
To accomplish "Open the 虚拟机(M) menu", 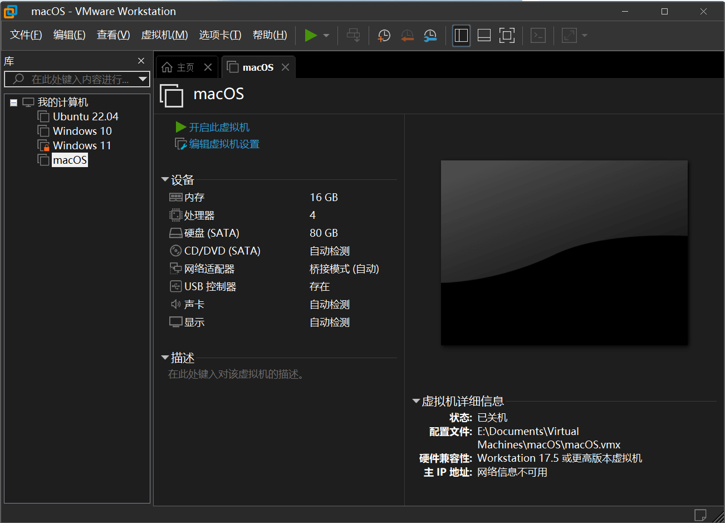I will pos(164,35).
